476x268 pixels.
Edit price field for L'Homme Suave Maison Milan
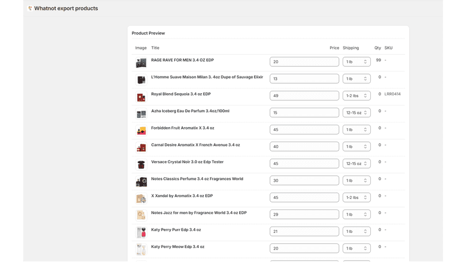[304, 79]
